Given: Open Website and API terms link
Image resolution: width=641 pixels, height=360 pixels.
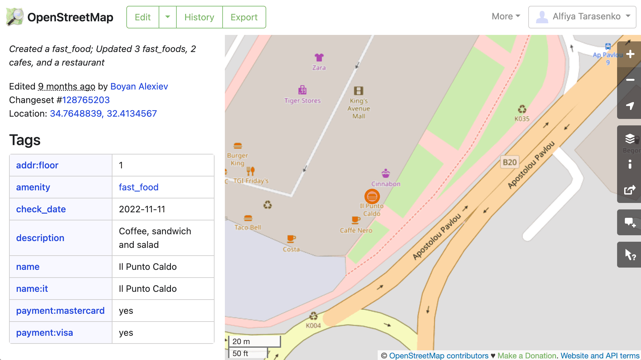Looking at the screenshot, I should [x=600, y=355].
